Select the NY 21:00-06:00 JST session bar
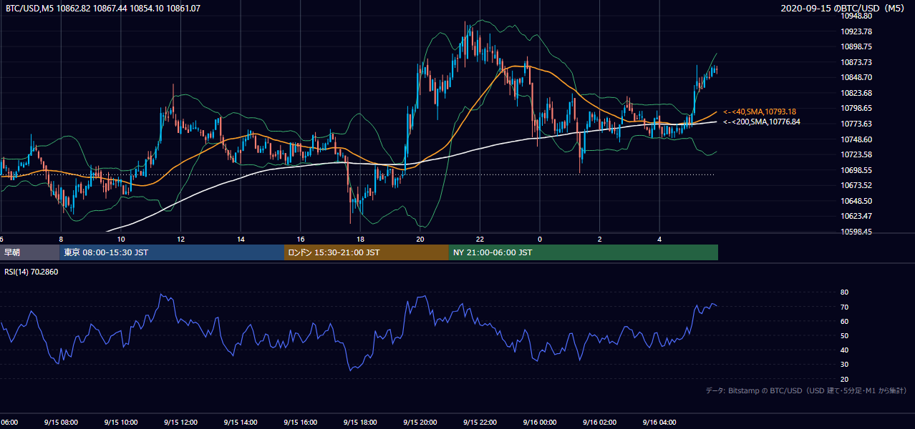Viewport: 915px width, 429px height. [584, 252]
